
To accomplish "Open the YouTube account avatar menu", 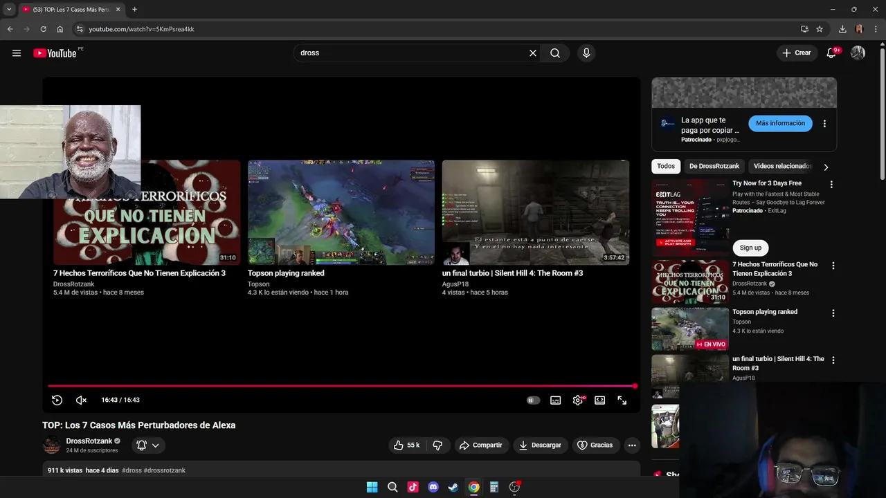I will (858, 53).
